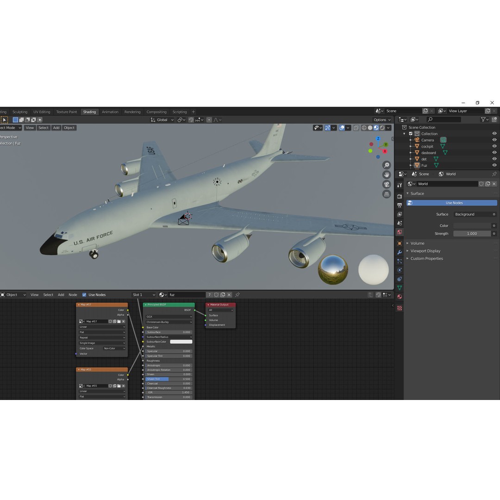
Task: Add a new collection in outliner
Action: pos(494,119)
